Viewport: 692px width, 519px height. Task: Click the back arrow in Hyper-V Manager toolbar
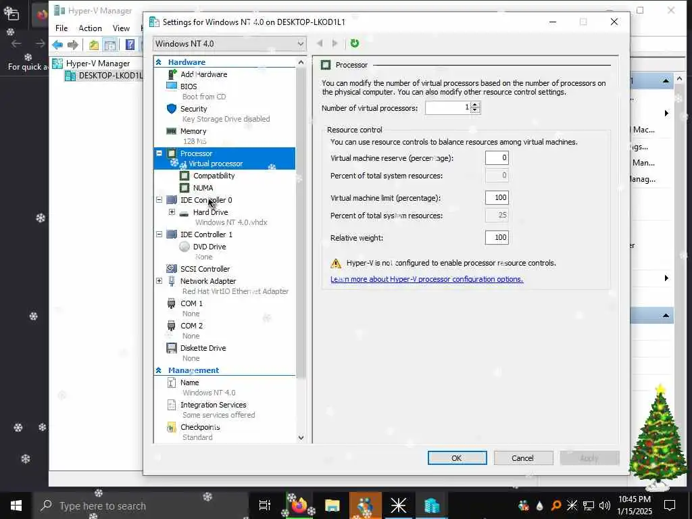click(x=58, y=45)
